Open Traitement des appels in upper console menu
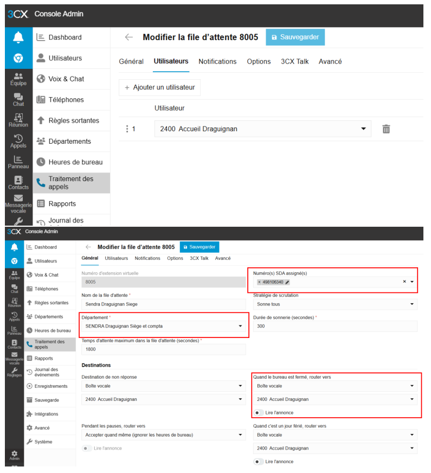 [x=72, y=183]
